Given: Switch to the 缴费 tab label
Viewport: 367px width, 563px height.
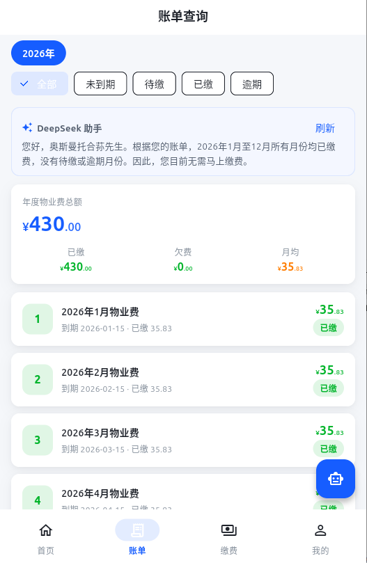Looking at the screenshot, I should point(229,550).
